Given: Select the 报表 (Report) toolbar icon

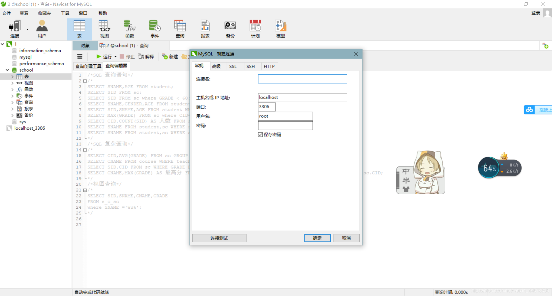Looking at the screenshot, I should pyautogui.click(x=205, y=29).
